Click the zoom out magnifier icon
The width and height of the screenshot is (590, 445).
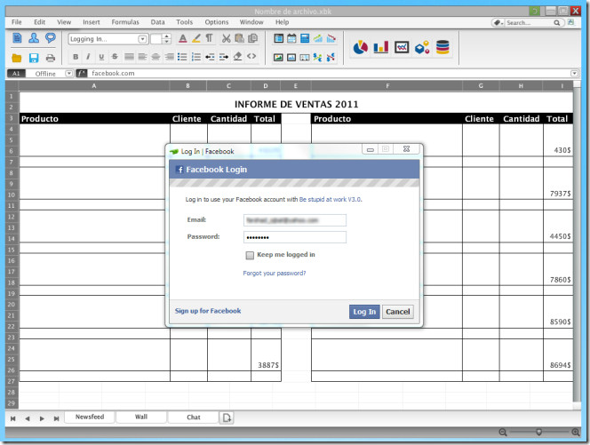click(502, 433)
